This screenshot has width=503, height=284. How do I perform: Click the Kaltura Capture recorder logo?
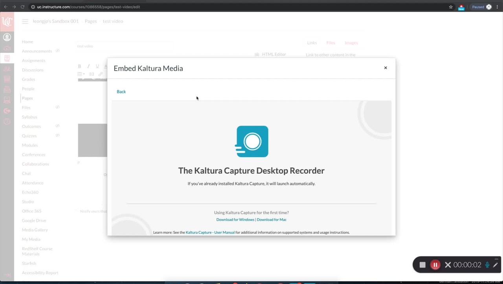(x=252, y=142)
